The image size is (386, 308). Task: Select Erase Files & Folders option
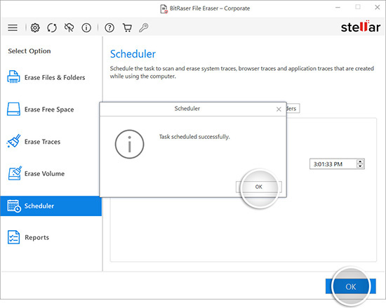[x=51, y=77]
